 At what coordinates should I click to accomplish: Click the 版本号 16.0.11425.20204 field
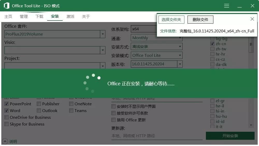pos(154,64)
